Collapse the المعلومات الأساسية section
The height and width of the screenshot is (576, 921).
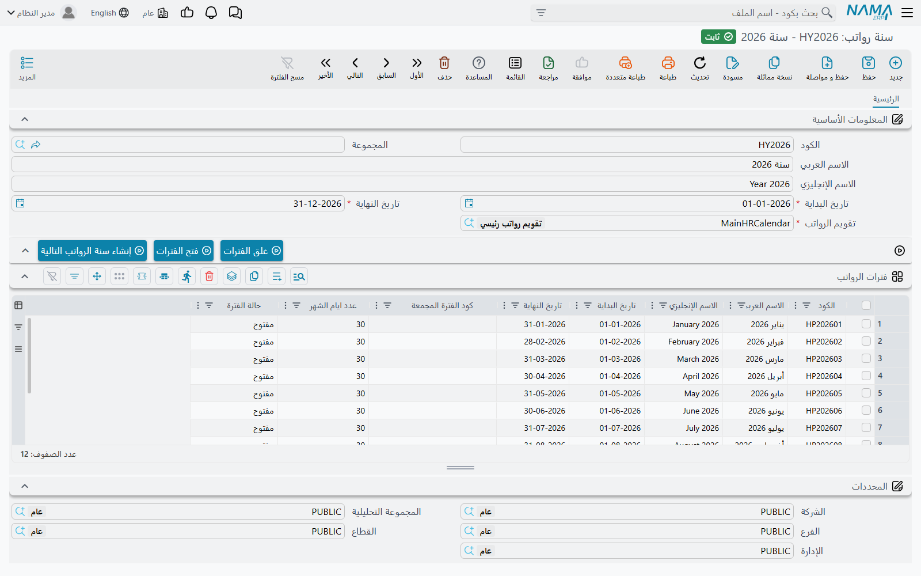[x=25, y=119]
